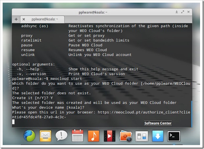
Task: Open Software Center download arrow dock icon
Action: click(x=158, y=136)
